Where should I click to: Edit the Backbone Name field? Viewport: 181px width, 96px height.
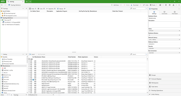click(x=164, y=18)
